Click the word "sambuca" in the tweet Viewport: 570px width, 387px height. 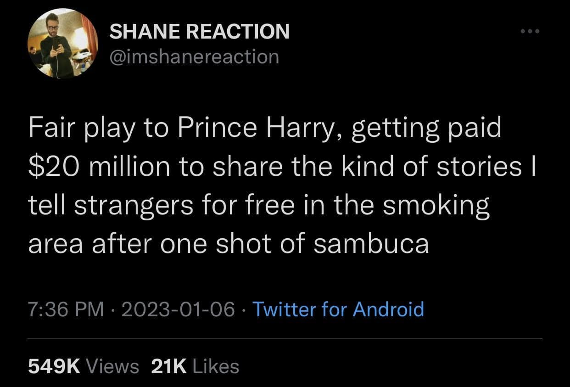tap(371, 243)
